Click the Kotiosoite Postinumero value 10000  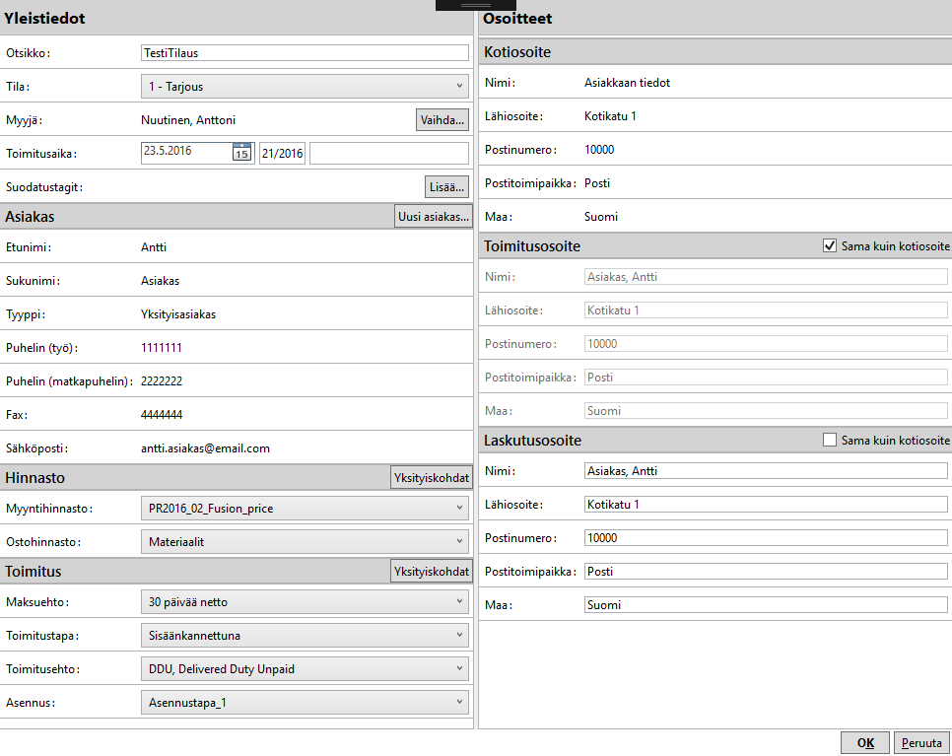click(x=599, y=150)
